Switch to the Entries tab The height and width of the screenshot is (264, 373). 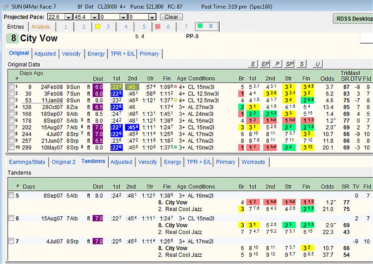pos(16,27)
